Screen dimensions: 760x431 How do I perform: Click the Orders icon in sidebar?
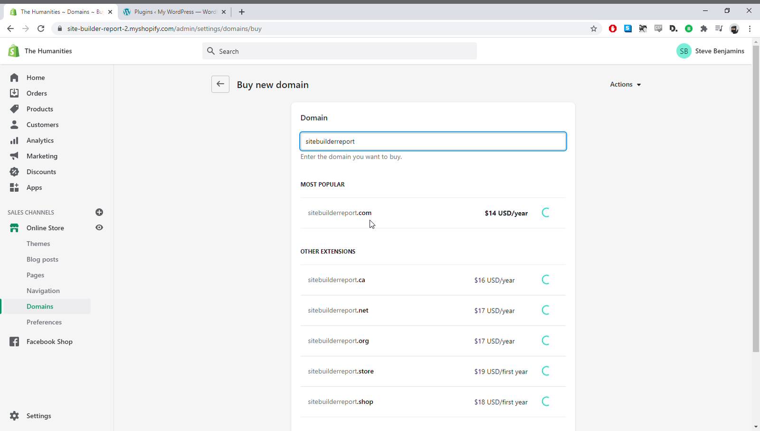click(x=14, y=93)
